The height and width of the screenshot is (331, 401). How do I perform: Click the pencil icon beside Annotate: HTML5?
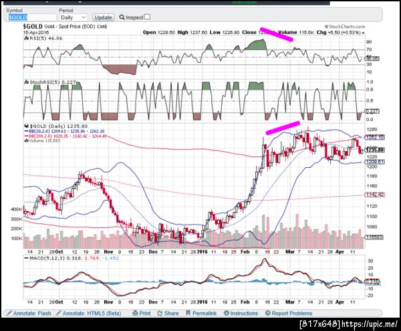(59, 313)
